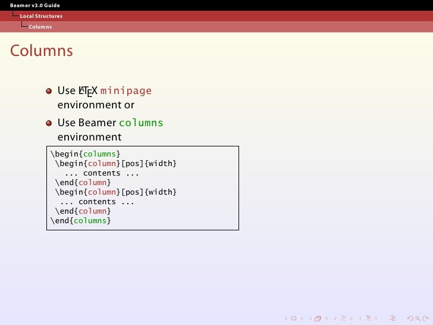The width and height of the screenshot is (433, 325).
Task: Click the presentation/appendix navigation icon
Action: click(393, 318)
